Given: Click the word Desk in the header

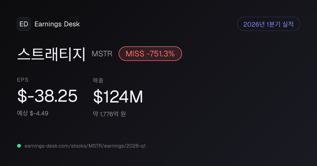Looking at the screenshot, I should 72,24.
